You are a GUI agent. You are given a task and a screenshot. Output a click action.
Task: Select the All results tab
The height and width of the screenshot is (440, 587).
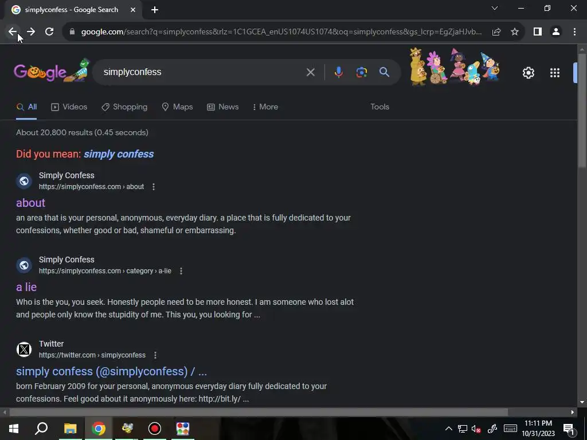click(26, 107)
